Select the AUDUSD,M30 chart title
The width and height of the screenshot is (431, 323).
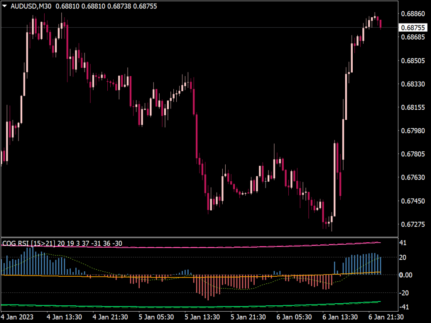coord(31,6)
